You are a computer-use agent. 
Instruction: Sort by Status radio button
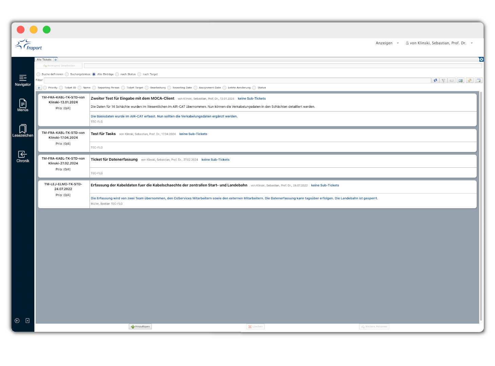(x=254, y=88)
